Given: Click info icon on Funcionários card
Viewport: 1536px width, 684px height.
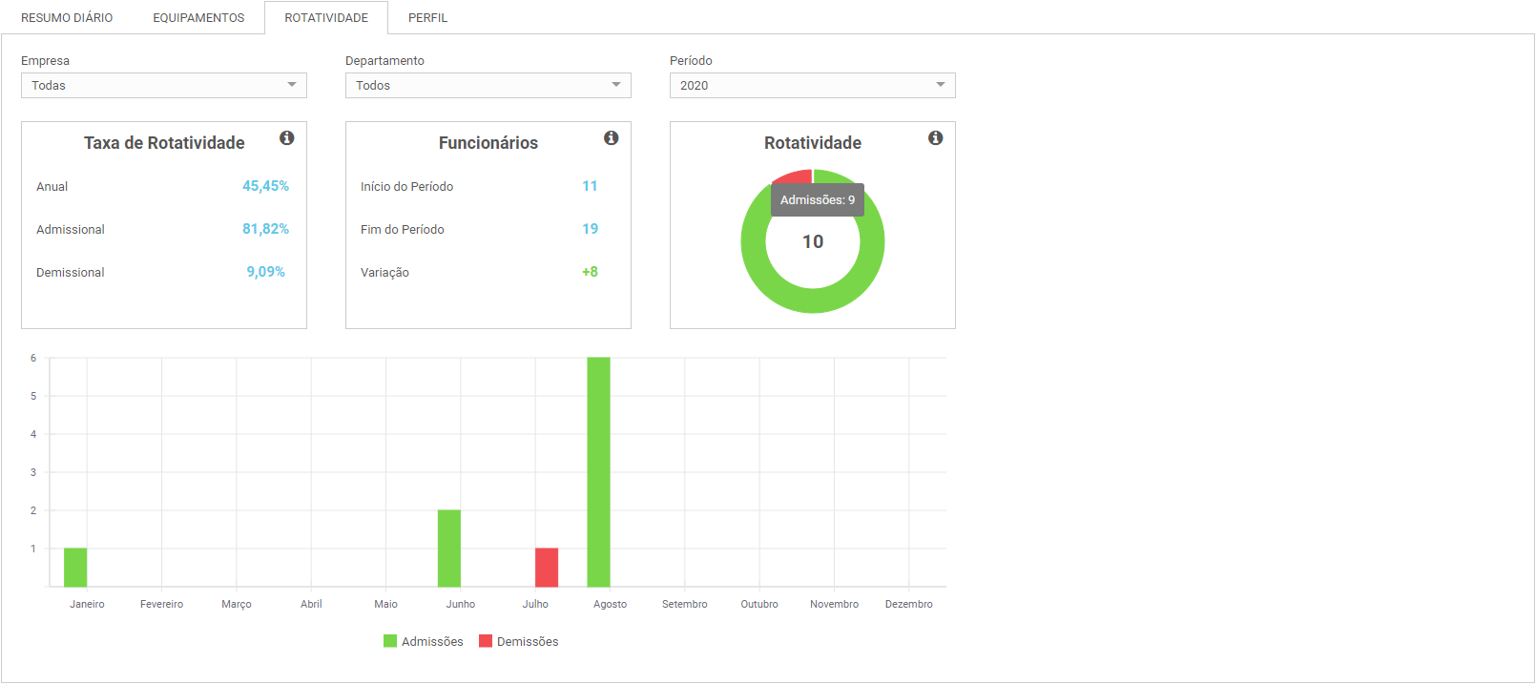Looking at the screenshot, I should point(611,138).
